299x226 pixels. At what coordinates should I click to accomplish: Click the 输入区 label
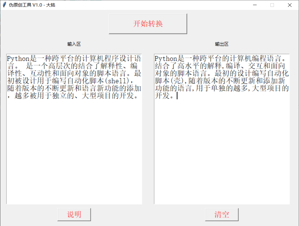click(x=74, y=44)
